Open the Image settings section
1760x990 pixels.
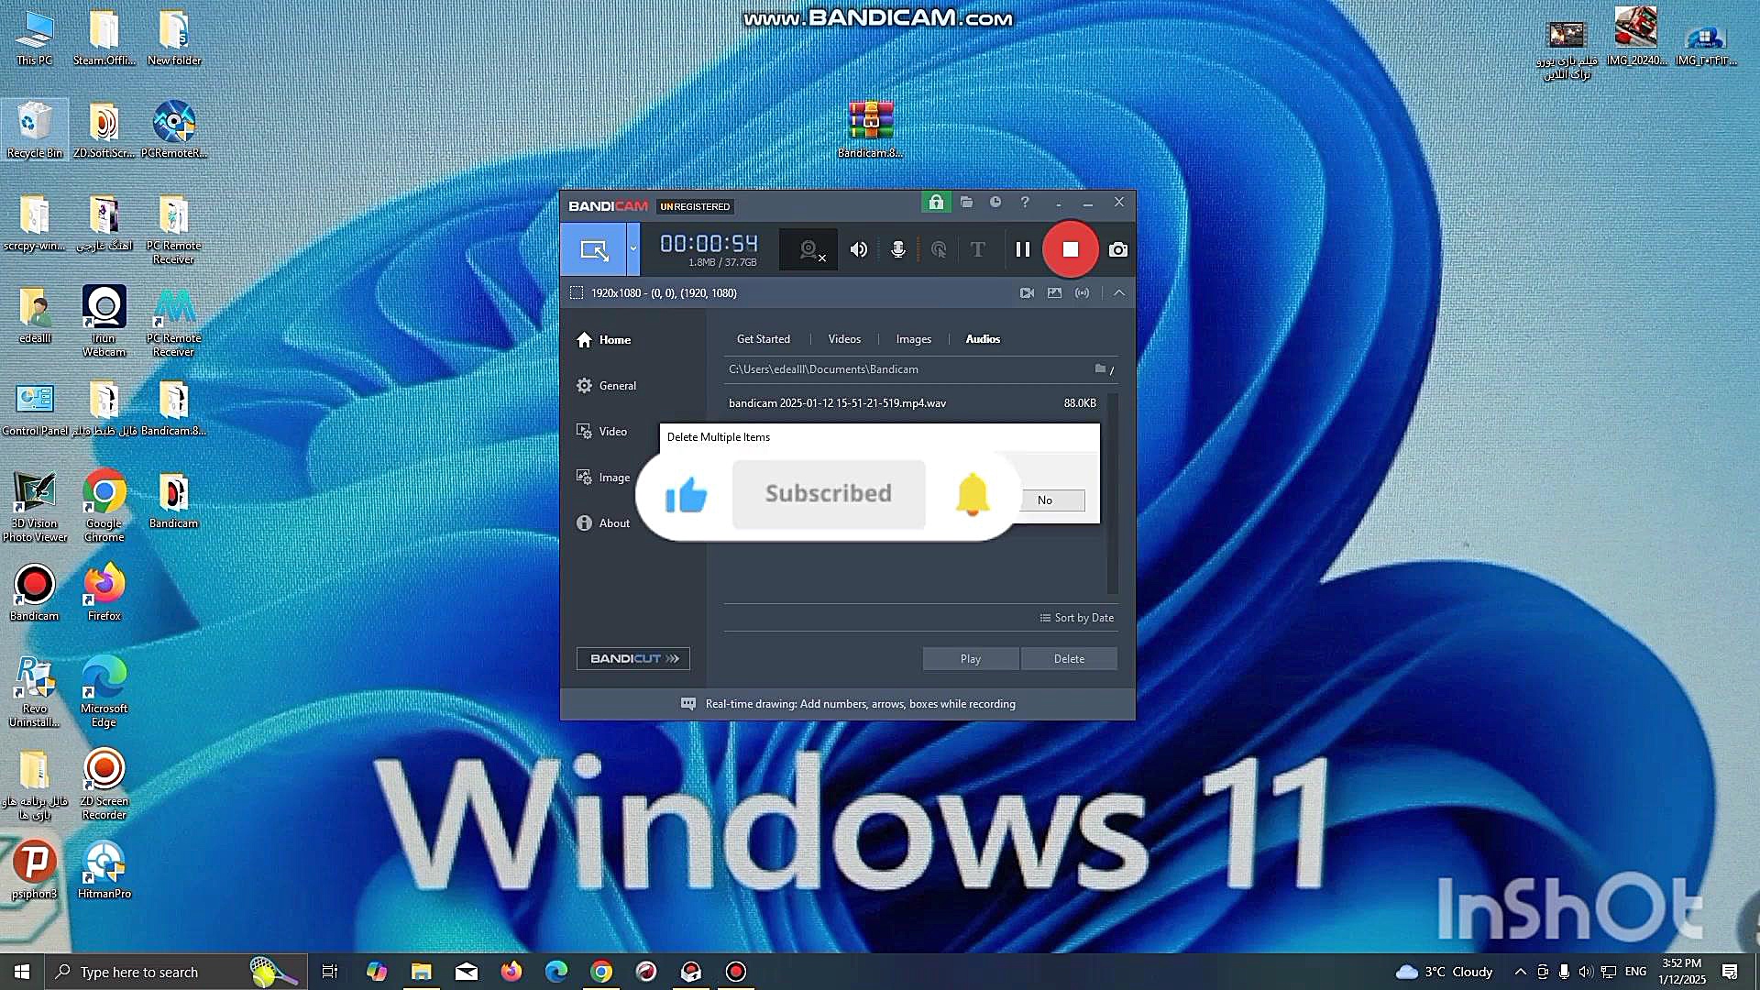(x=603, y=478)
